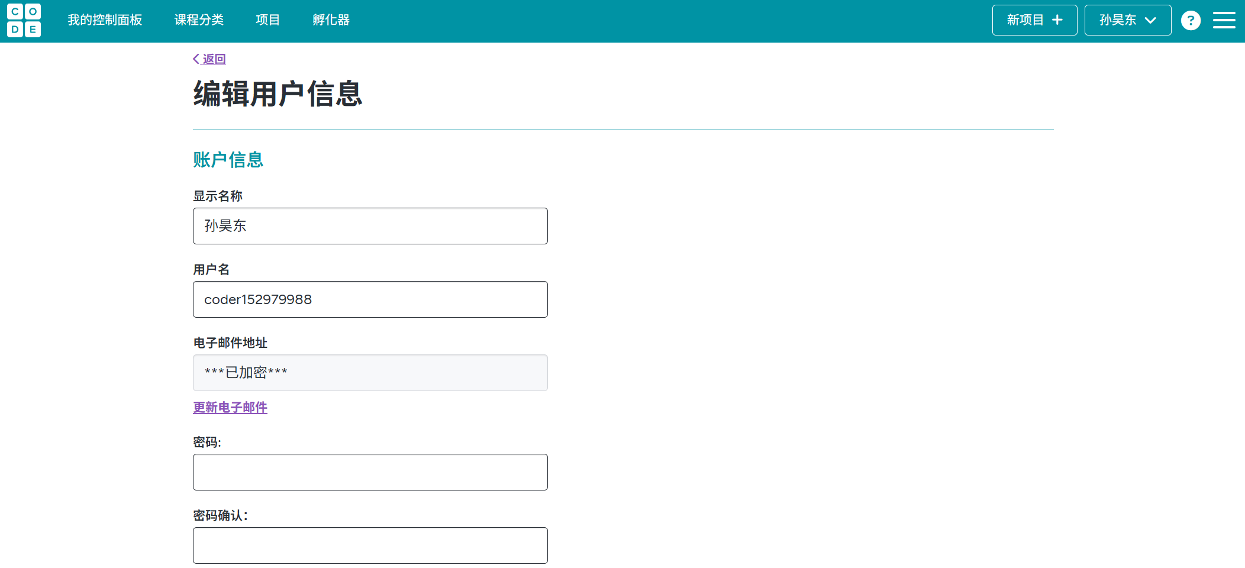The width and height of the screenshot is (1245, 568).
Task: Open 孵化器 in the navigation bar
Action: 331,20
